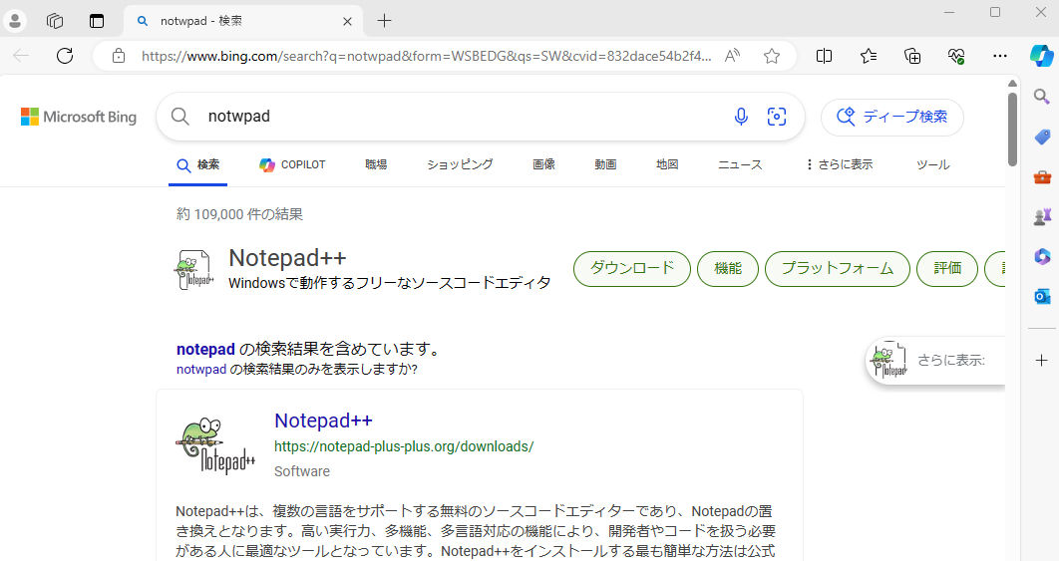
Task: Click the Notepad++ heading logo thumbnail
Action: (x=193, y=269)
